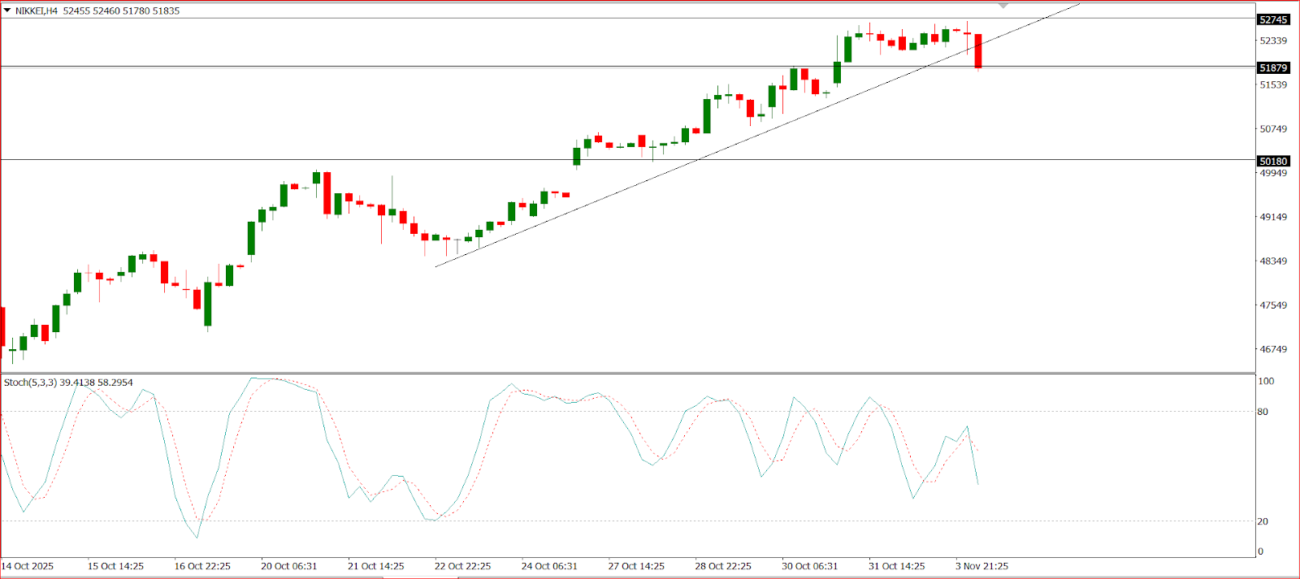Click the 20 Oct 06:31 time label
This screenshot has height=579, width=1300.
pos(288,566)
